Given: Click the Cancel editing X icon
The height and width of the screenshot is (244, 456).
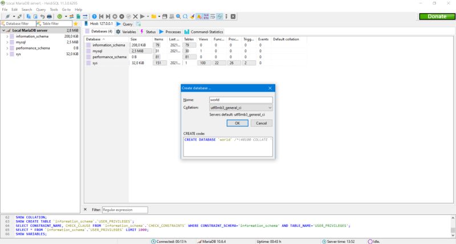Looking at the screenshot, I should click(x=135, y=16).
